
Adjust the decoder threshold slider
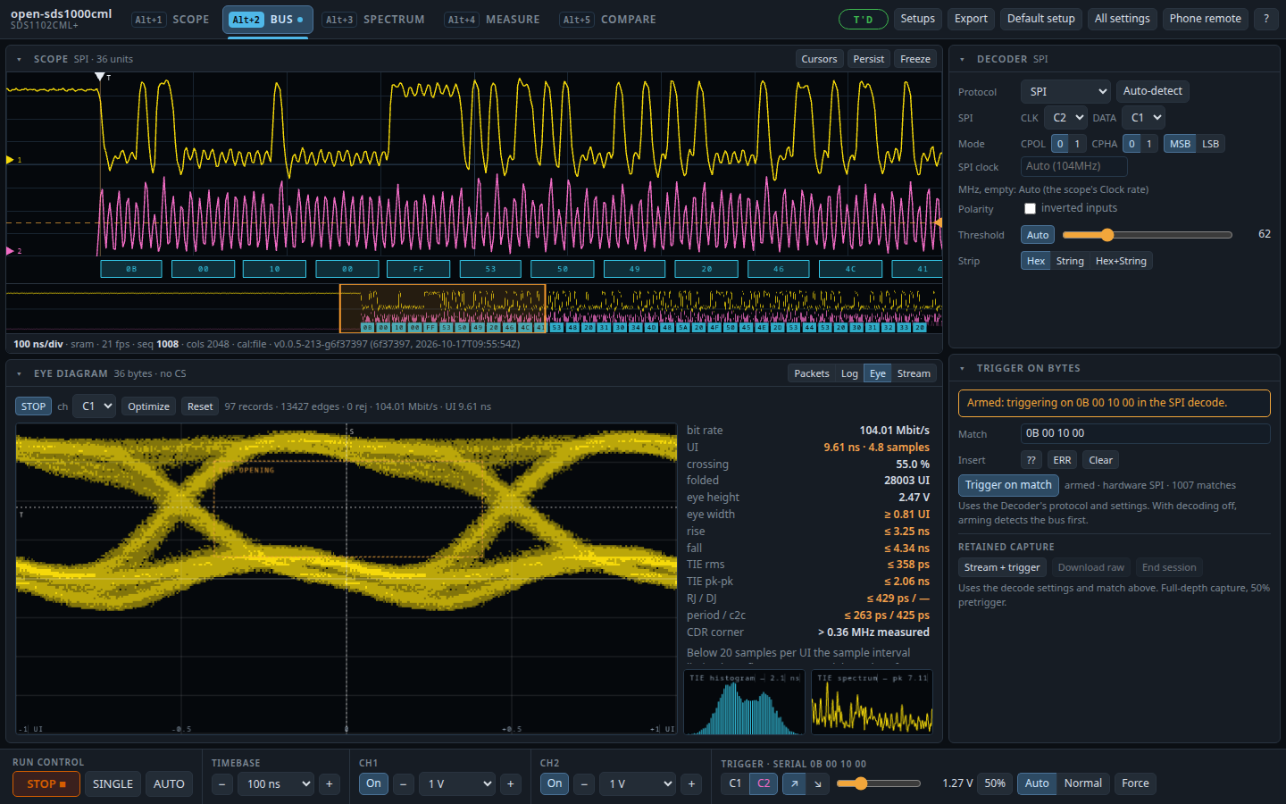[1147, 235]
